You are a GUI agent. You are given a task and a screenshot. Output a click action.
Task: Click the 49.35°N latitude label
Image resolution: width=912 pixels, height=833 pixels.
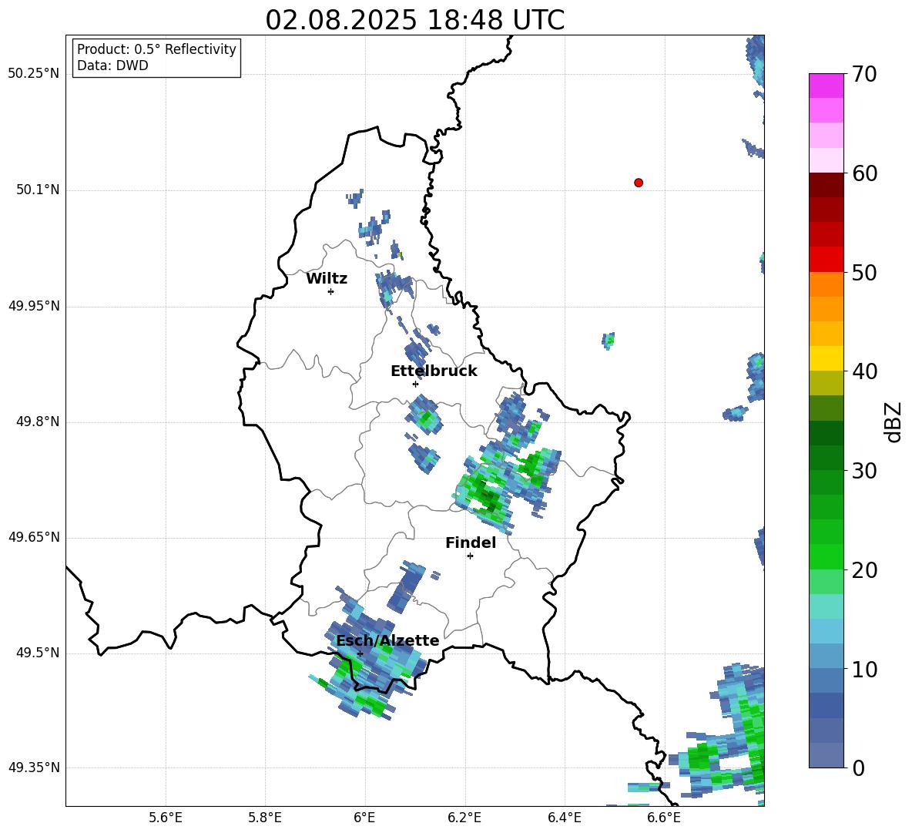[33, 768]
